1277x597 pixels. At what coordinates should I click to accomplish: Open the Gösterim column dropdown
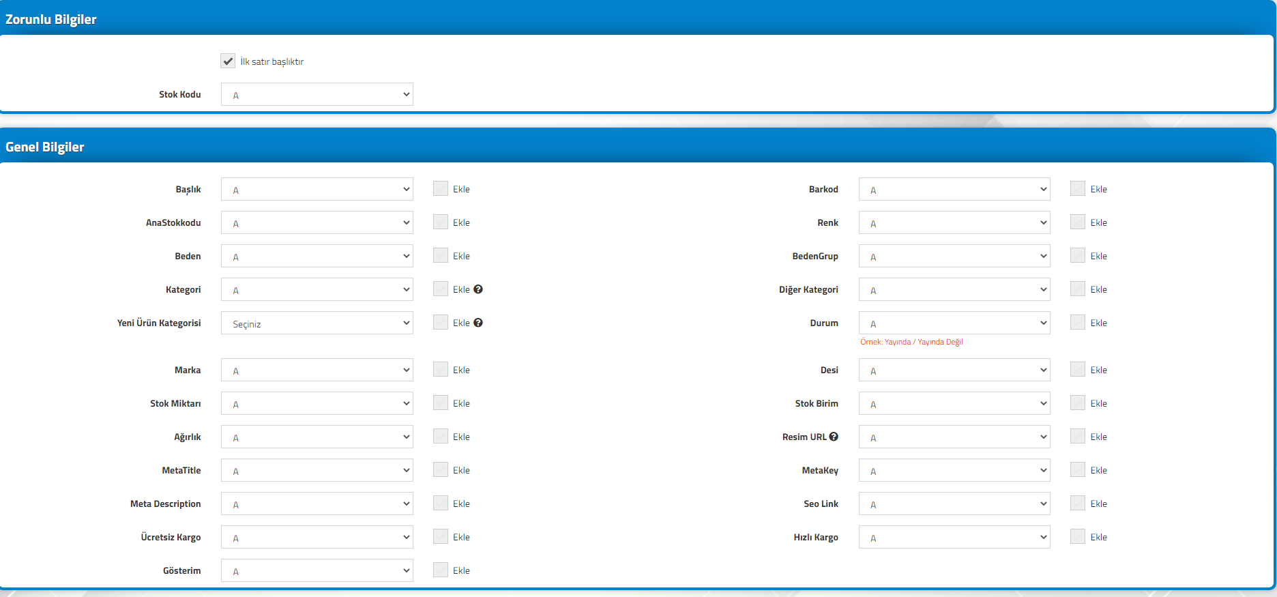pos(317,570)
